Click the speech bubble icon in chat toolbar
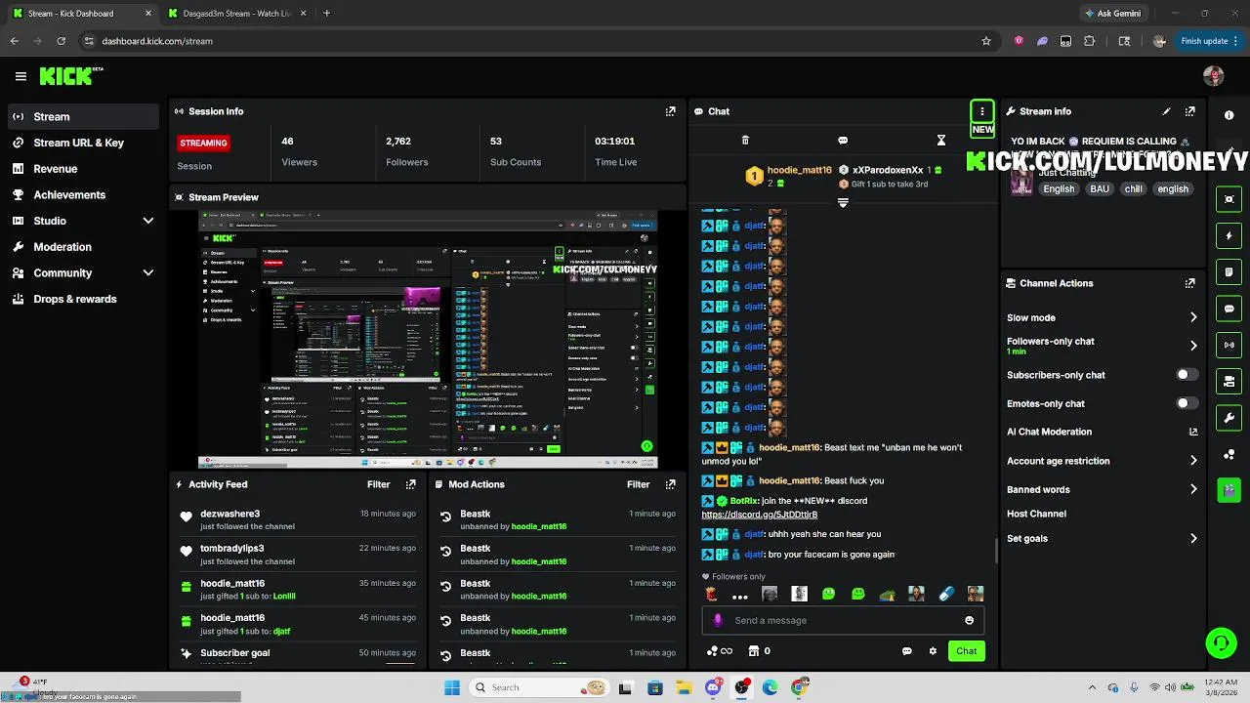 point(843,141)
